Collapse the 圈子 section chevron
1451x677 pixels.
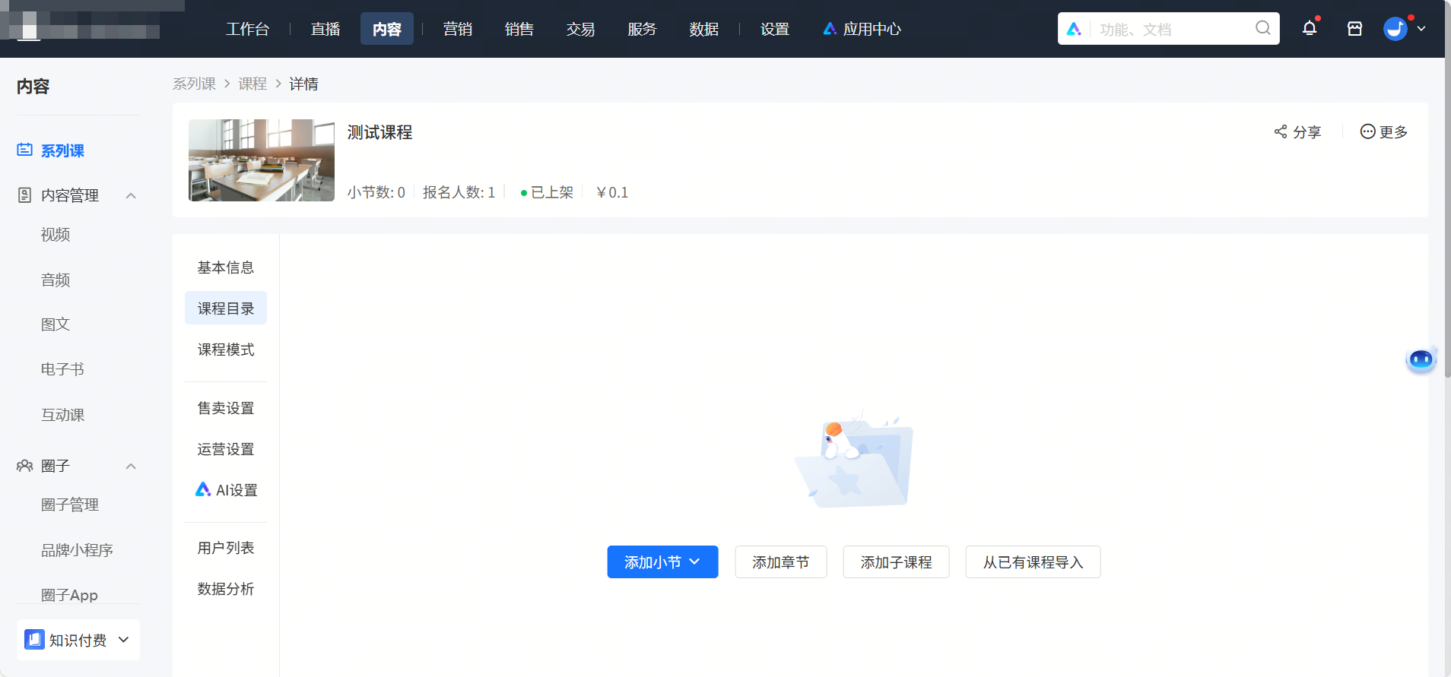coord(131,466)
